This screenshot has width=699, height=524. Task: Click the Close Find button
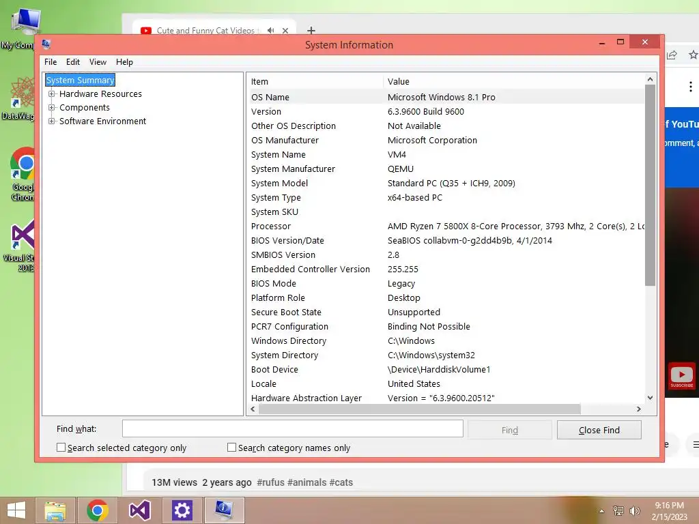click(x=599, y=430)
